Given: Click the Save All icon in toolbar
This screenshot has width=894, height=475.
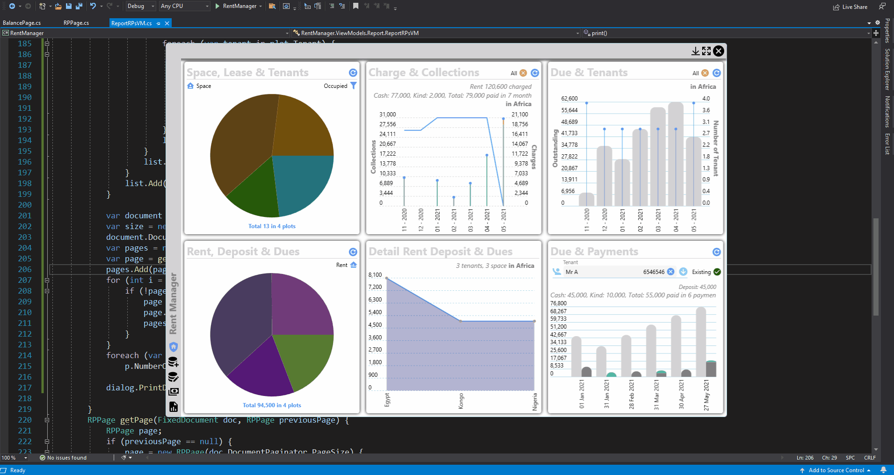Looking at the screenshot, I should (x=79, y=6).
